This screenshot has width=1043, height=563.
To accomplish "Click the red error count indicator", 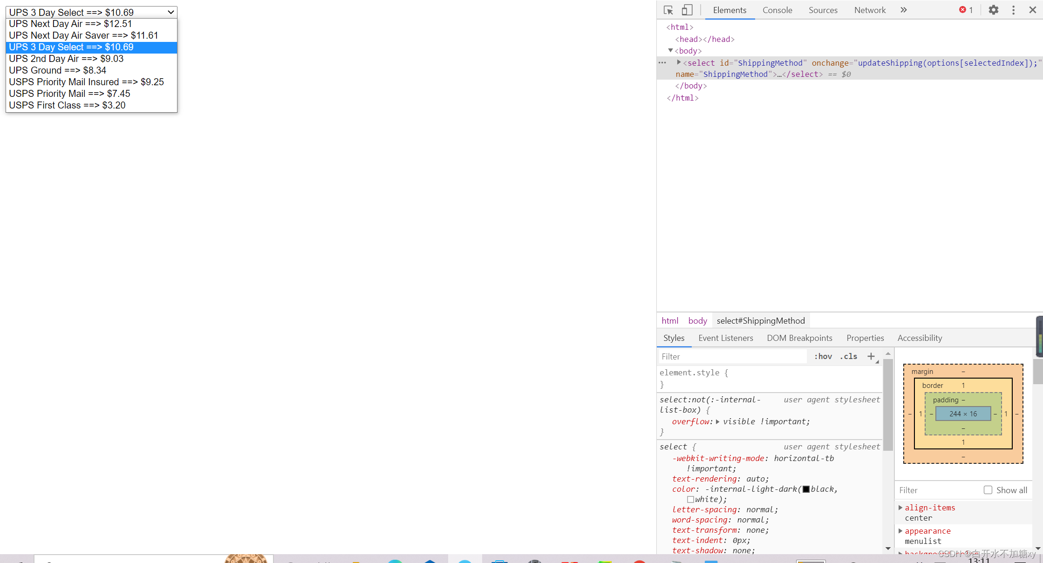I will click(x=966, y=10).
